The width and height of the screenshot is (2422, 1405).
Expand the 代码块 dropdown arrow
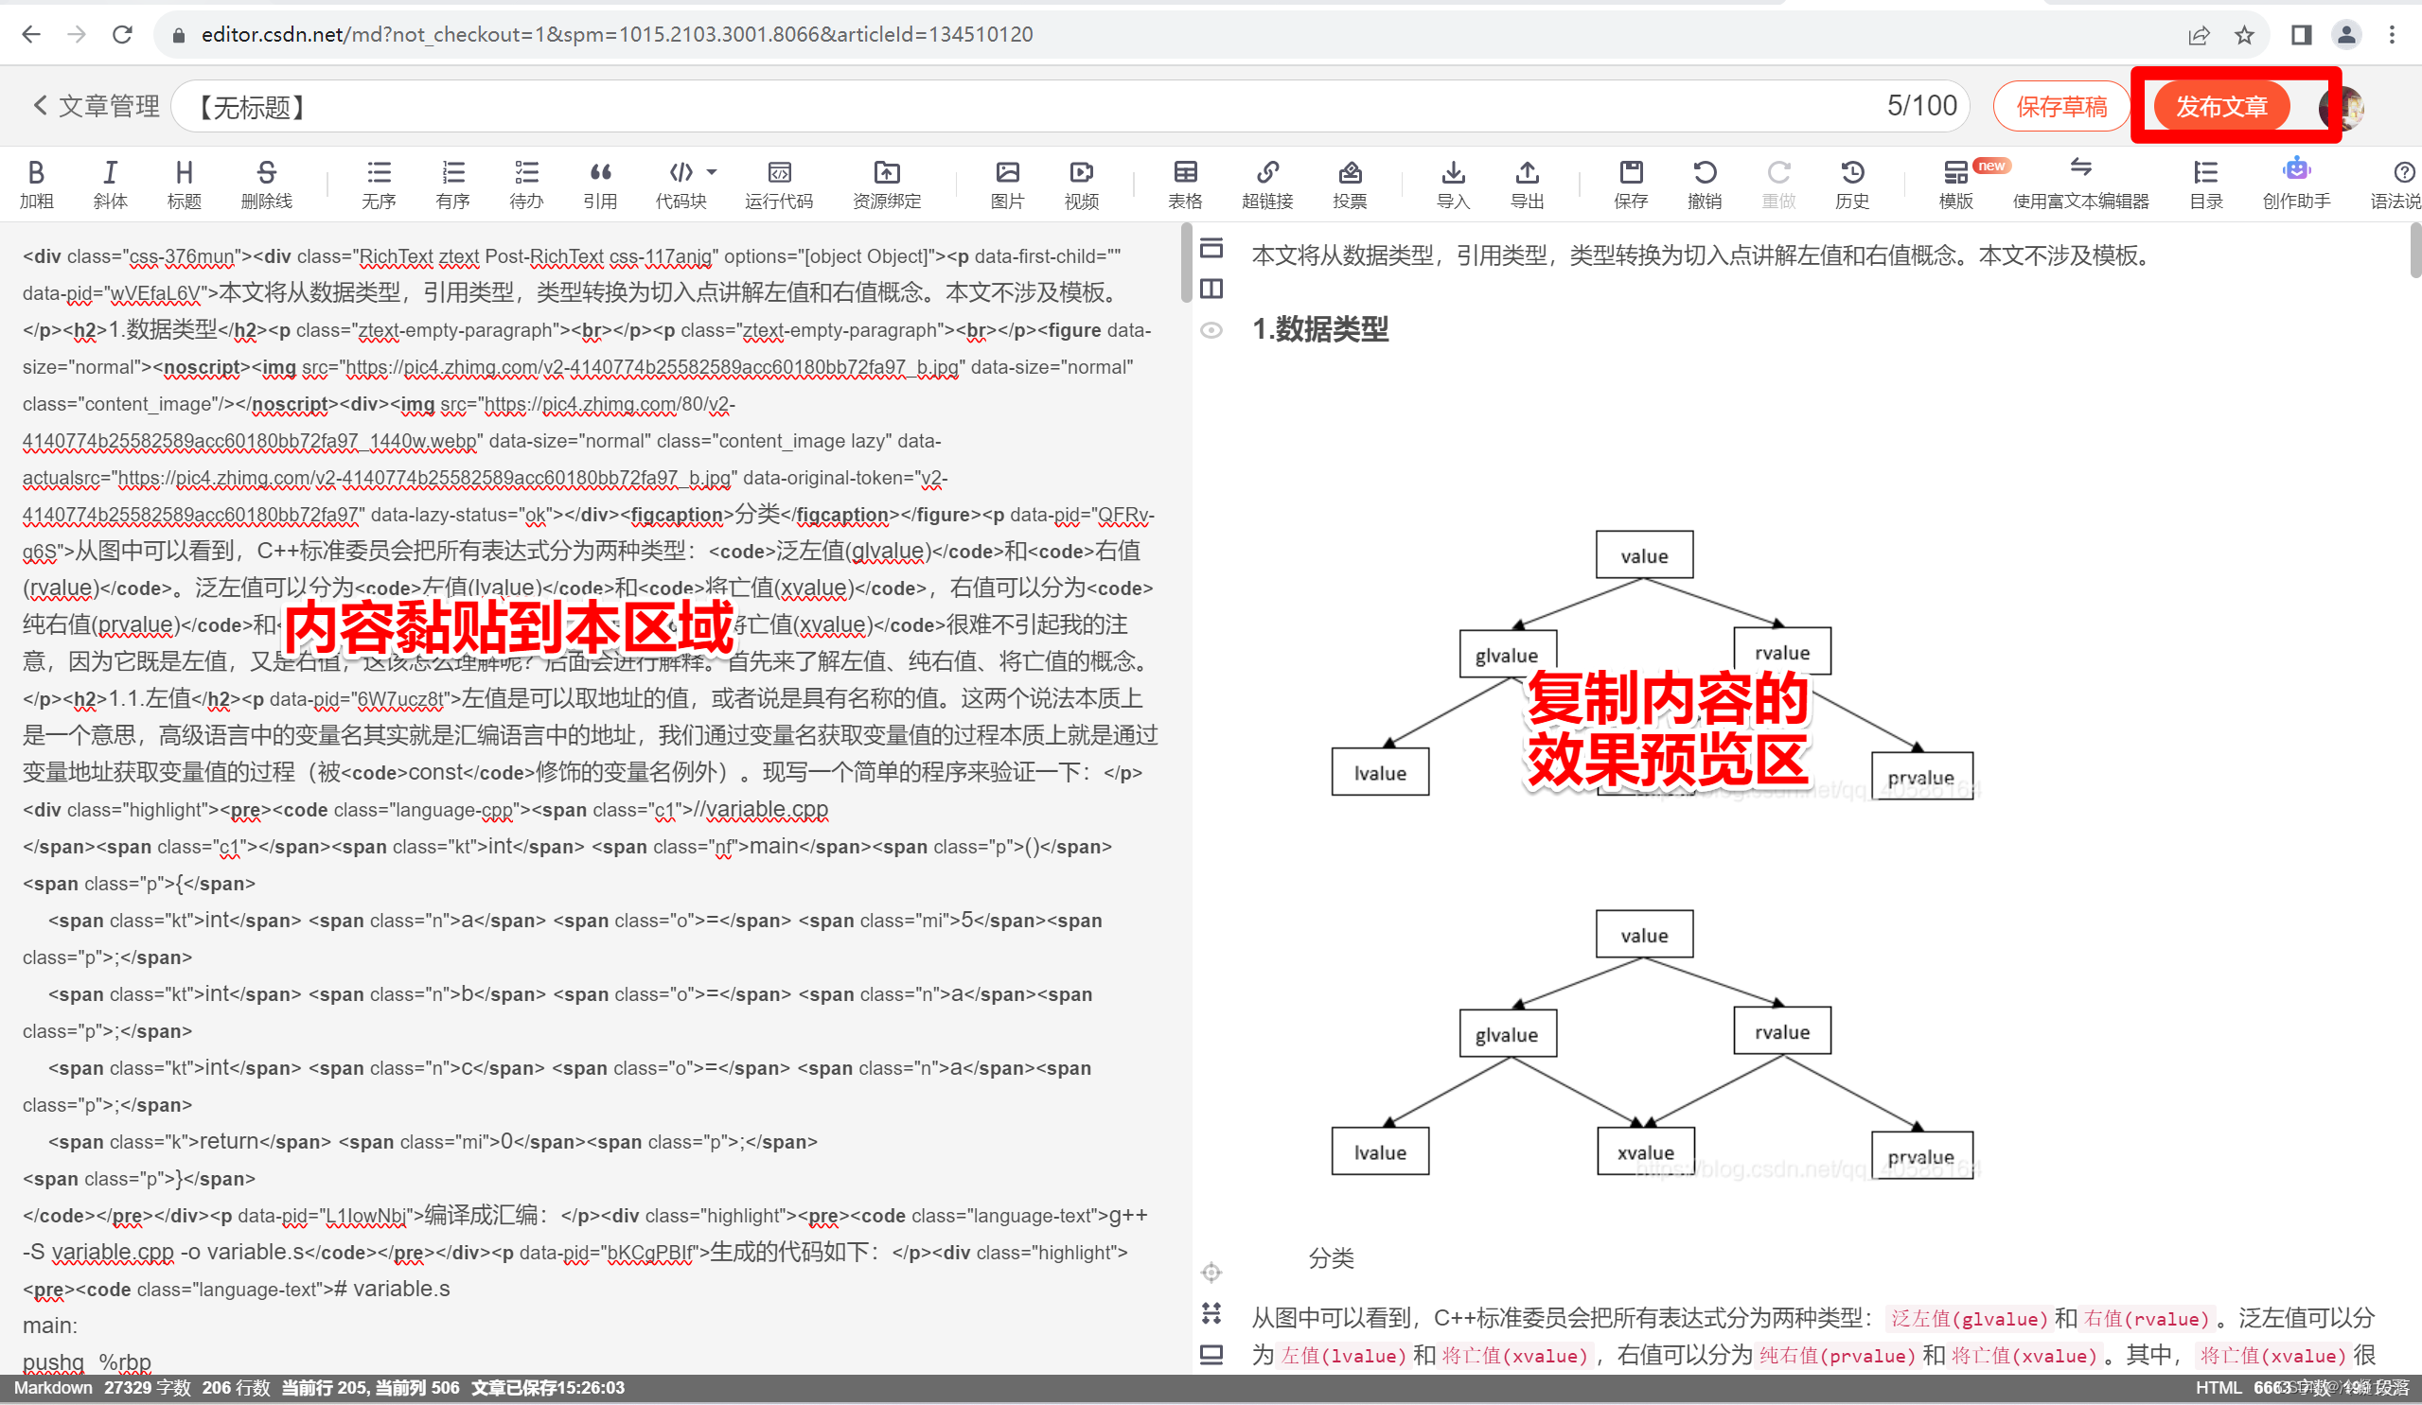[x=711, y=172]
